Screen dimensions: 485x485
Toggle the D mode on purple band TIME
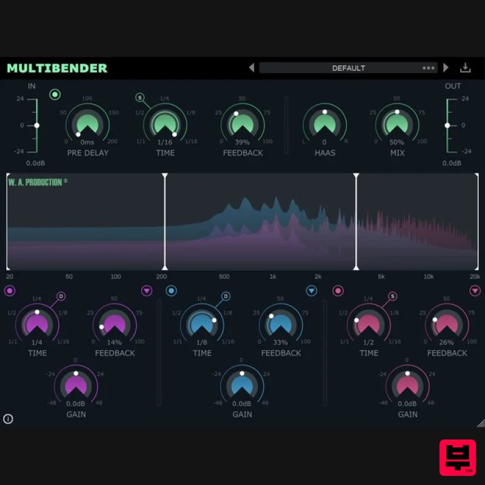pyautogui.click(x=61, y=296)
